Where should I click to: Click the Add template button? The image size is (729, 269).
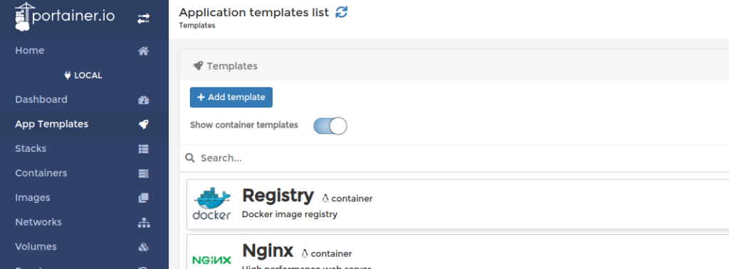click(x=231, y=97)
